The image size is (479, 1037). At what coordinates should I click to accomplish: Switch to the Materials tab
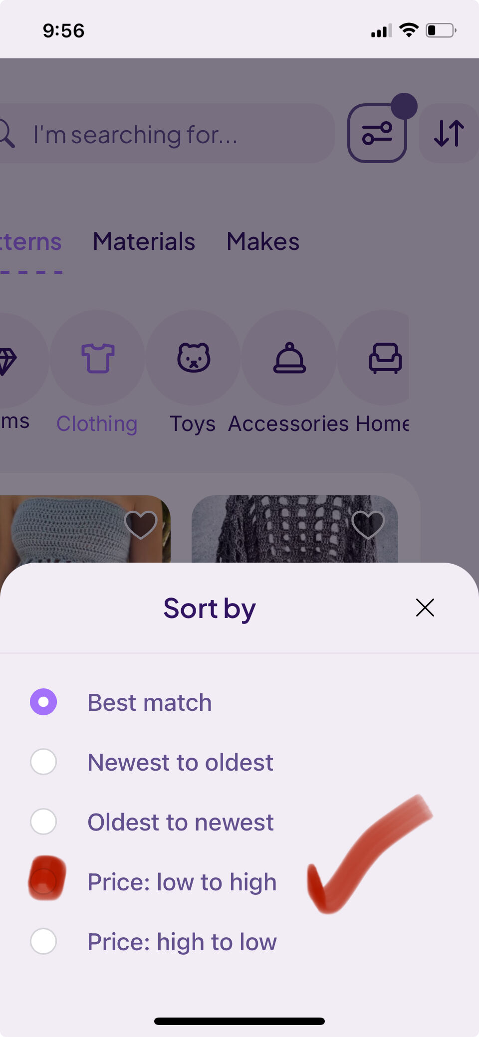click(144, 241)
